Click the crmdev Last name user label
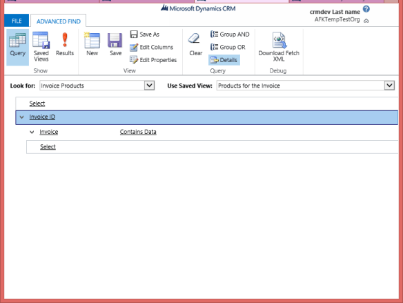The width and height of the screenshot is (403, 303). [x=335, y=12]
